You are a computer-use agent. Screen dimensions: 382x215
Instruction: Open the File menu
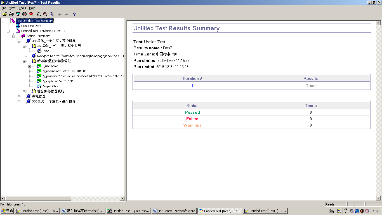coord(4,8)
